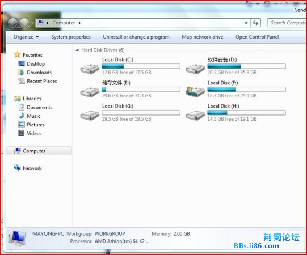Click the 储存文件 (E:) label
The height and width of the screenshot is (255, 307).
point(116,83)
